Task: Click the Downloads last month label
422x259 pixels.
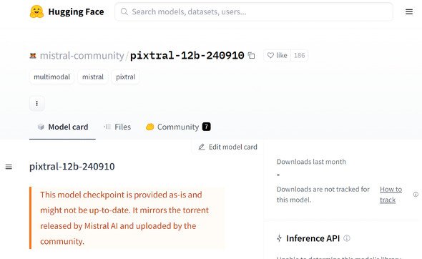Action: pyautogui.click(x=311, y=162)
